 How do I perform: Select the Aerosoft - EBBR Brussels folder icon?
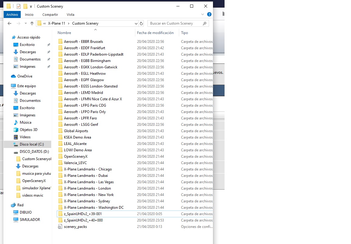(60, 42)
